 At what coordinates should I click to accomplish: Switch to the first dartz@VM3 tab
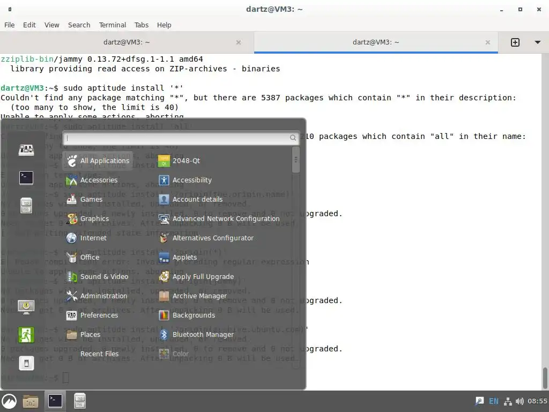pos(127,42)
